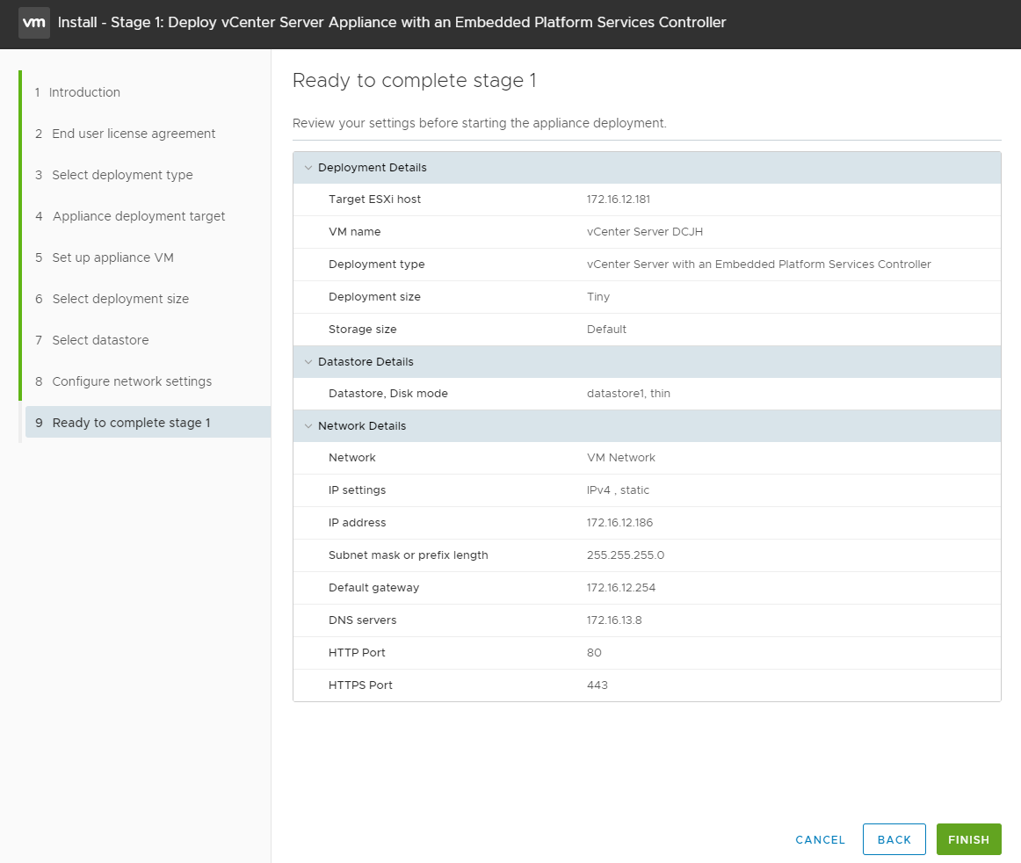Click the Deployment size value Tiny
Screen dimensions: 1021x863
(x=597, y=297)
